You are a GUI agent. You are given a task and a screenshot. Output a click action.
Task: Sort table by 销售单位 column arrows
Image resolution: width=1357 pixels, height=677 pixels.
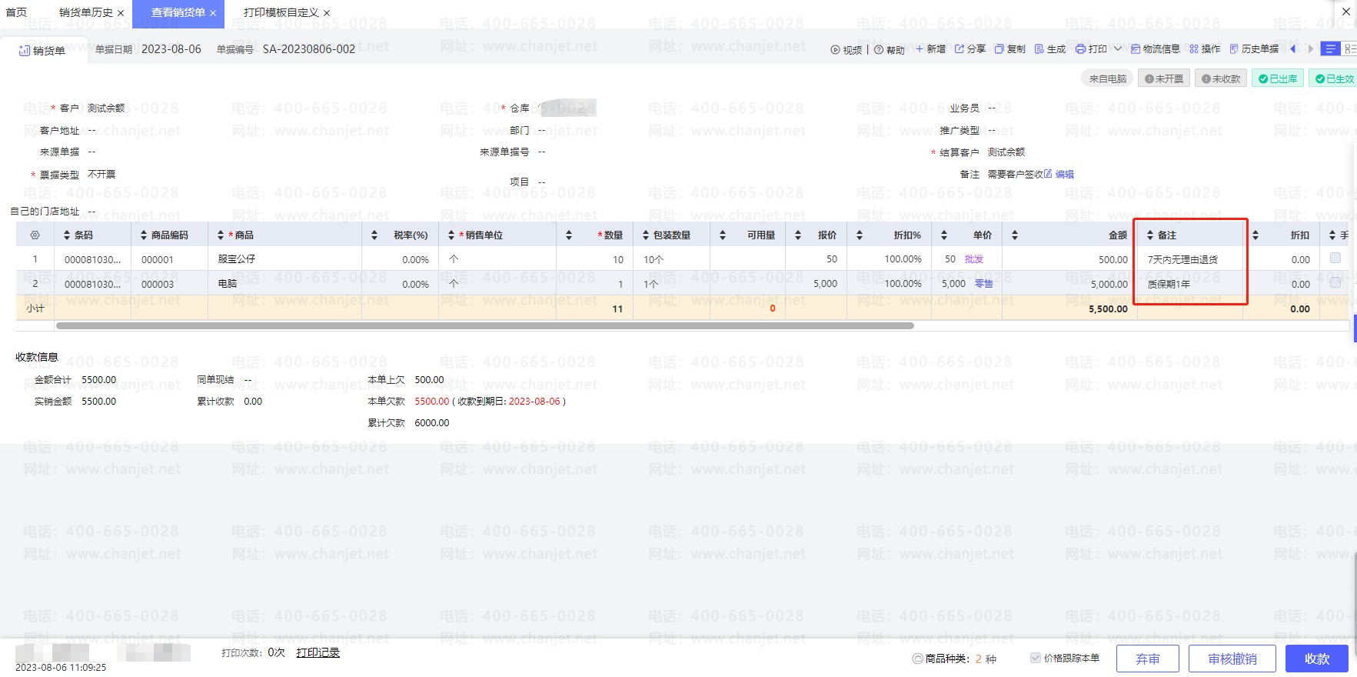point(451,235)
